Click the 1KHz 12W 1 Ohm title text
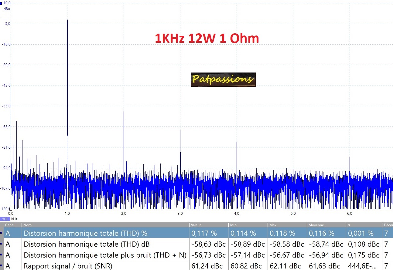 pos(207,39)
